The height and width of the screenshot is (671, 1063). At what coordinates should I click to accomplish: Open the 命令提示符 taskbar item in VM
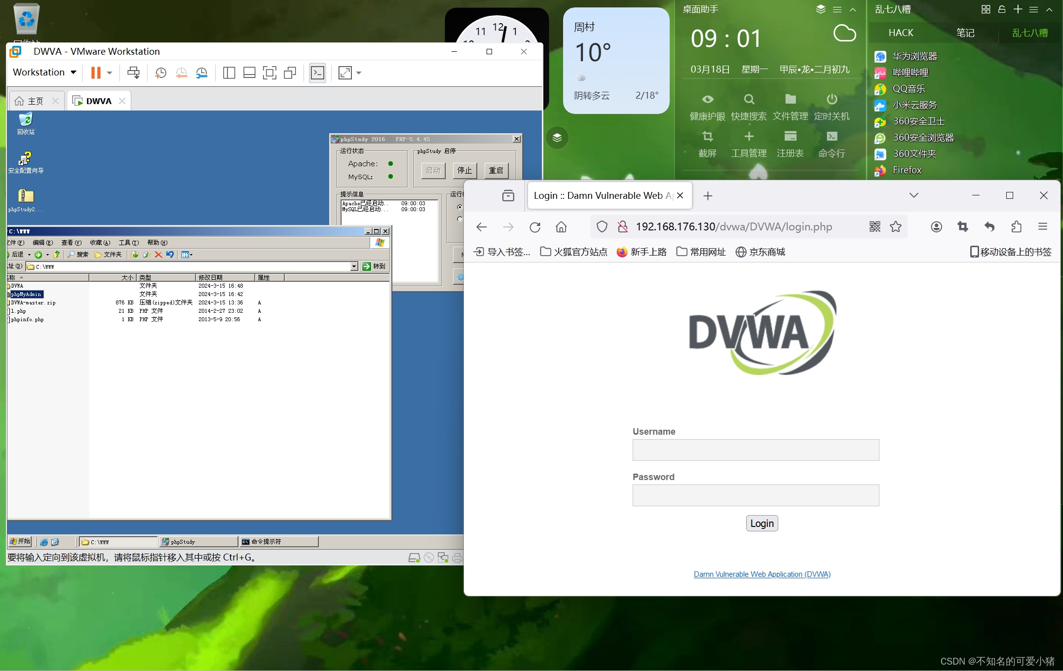pos(278,542)
